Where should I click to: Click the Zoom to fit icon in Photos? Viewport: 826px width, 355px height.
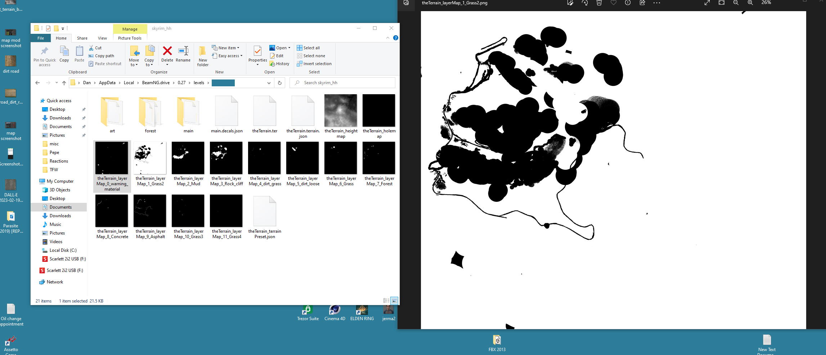point(722,3)
